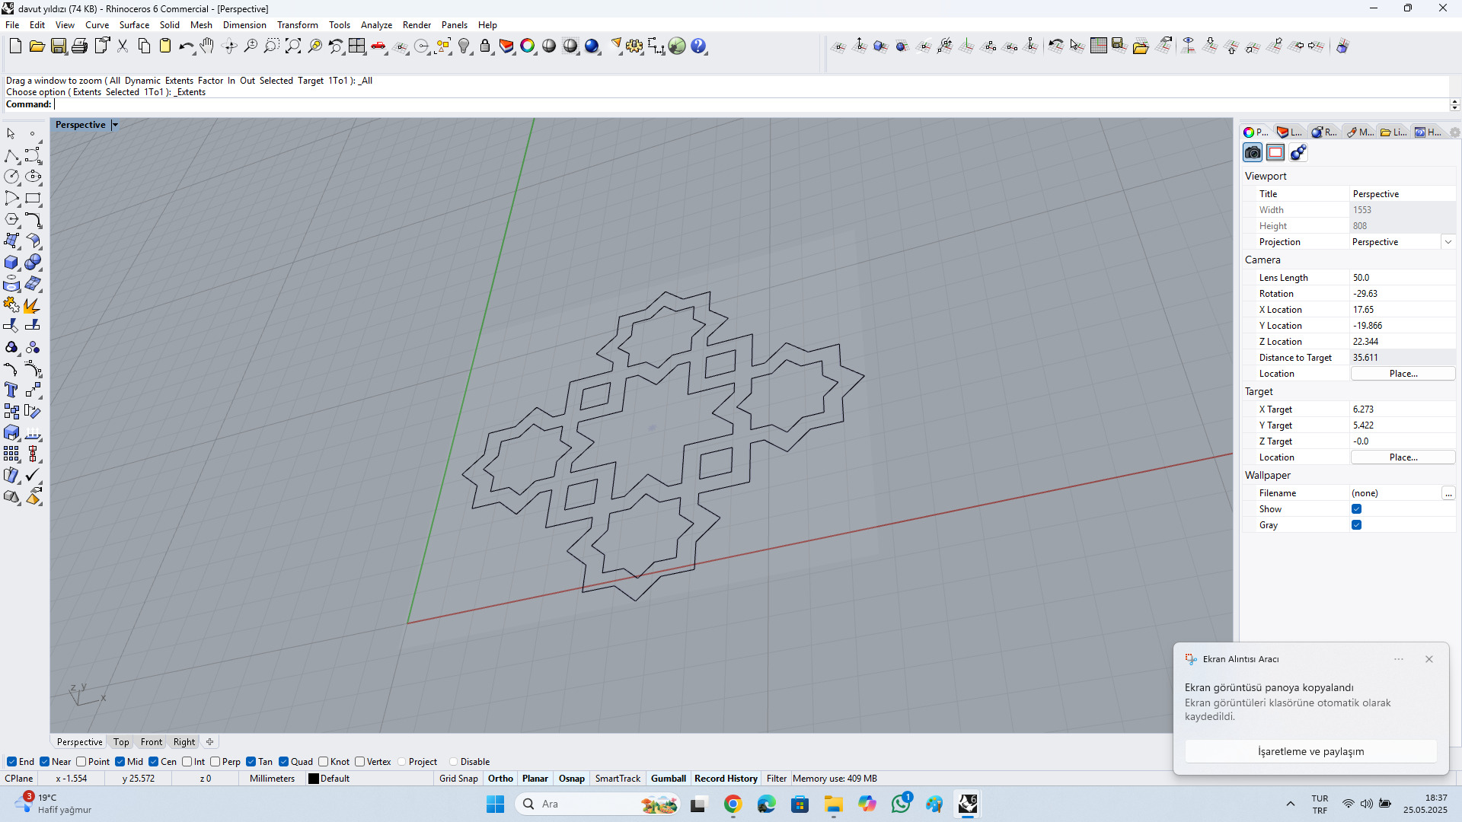Click the Join puzzle-piece icon

11,305
